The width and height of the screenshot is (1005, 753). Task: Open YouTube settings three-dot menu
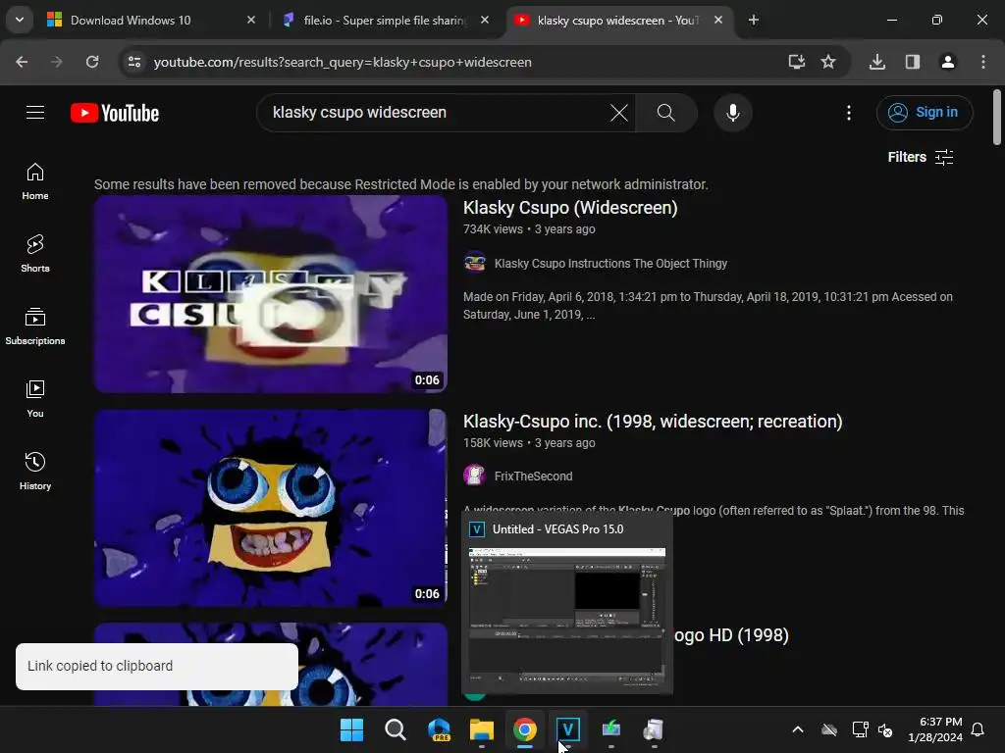849,113
